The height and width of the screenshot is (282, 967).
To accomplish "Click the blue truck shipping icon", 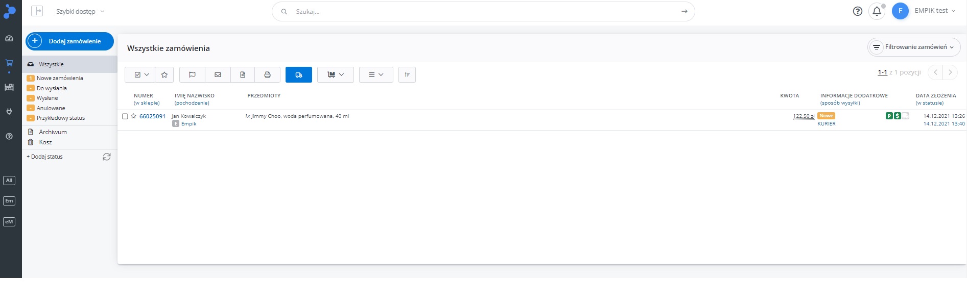I will [299, 75].
